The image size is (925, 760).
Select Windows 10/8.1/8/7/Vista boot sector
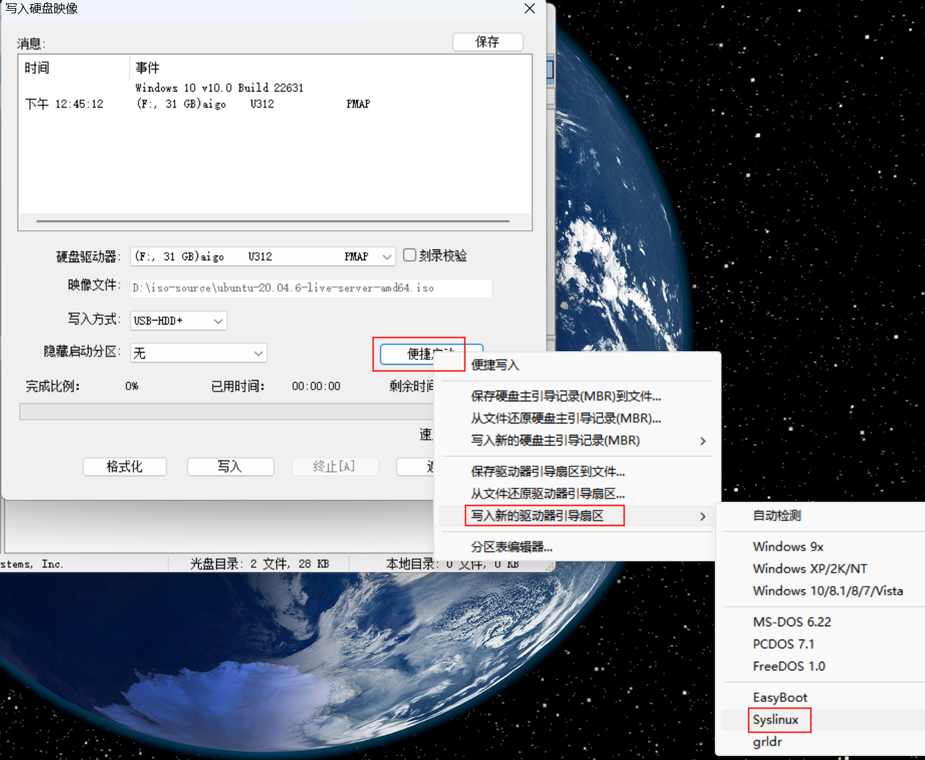pyautogui.click(x=827, y=591)
